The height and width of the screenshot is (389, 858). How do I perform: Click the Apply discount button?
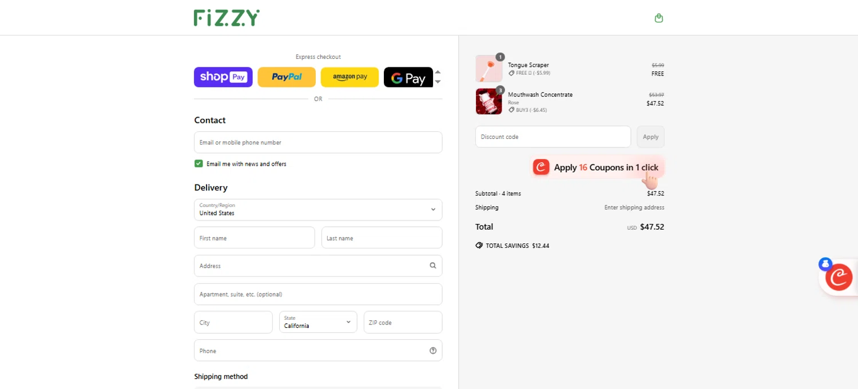pyautogui.click(x=650, y=137)
